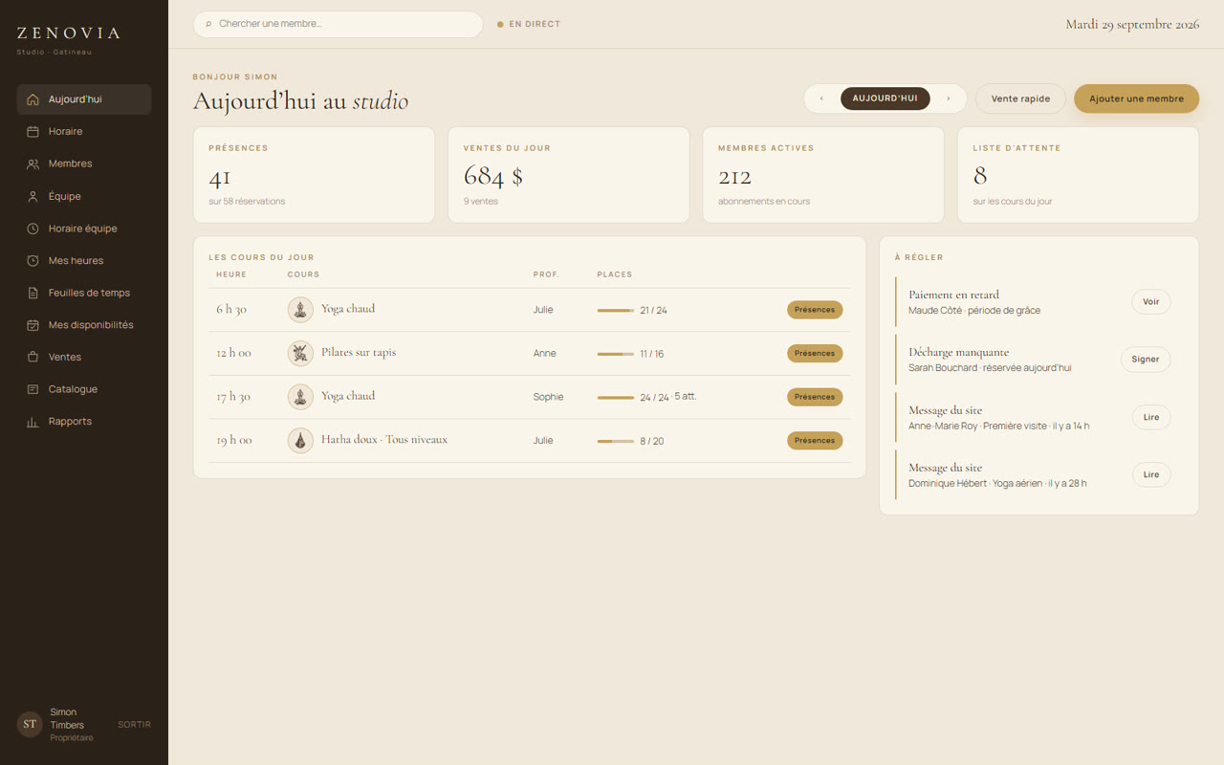Open Feuilles de temps in the sidebar
The width and height of the screenshot is (1224, 765).
[84, 293]
